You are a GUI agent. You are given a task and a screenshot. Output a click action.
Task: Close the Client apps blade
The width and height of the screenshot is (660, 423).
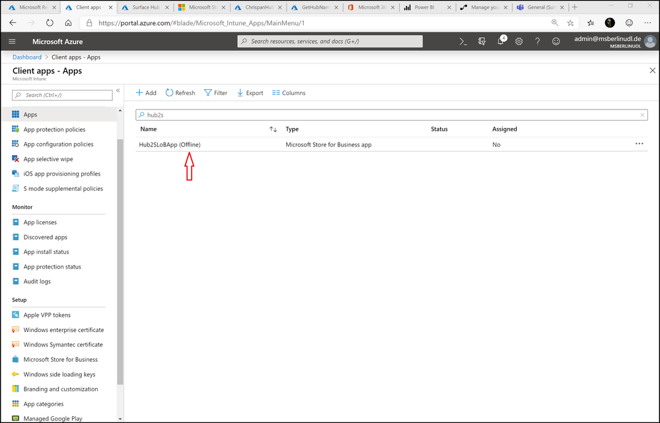point(653,71)
